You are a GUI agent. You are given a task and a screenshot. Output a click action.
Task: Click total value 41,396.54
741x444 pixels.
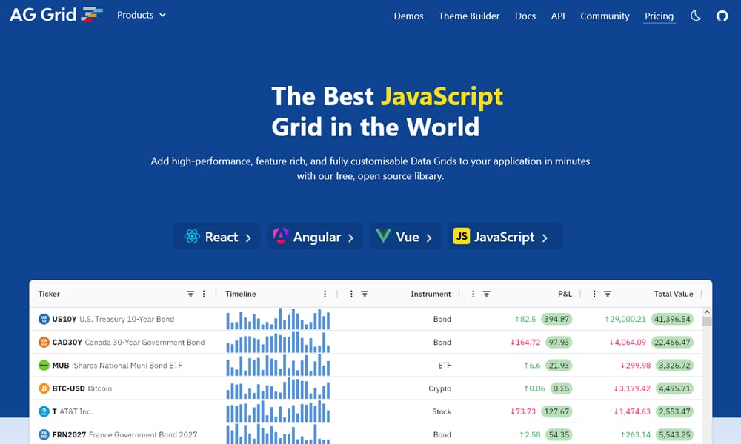point(672,319)
